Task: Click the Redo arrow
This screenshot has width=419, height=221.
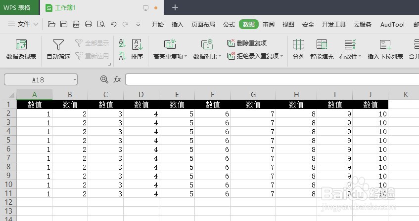Action: coord(125,24)
